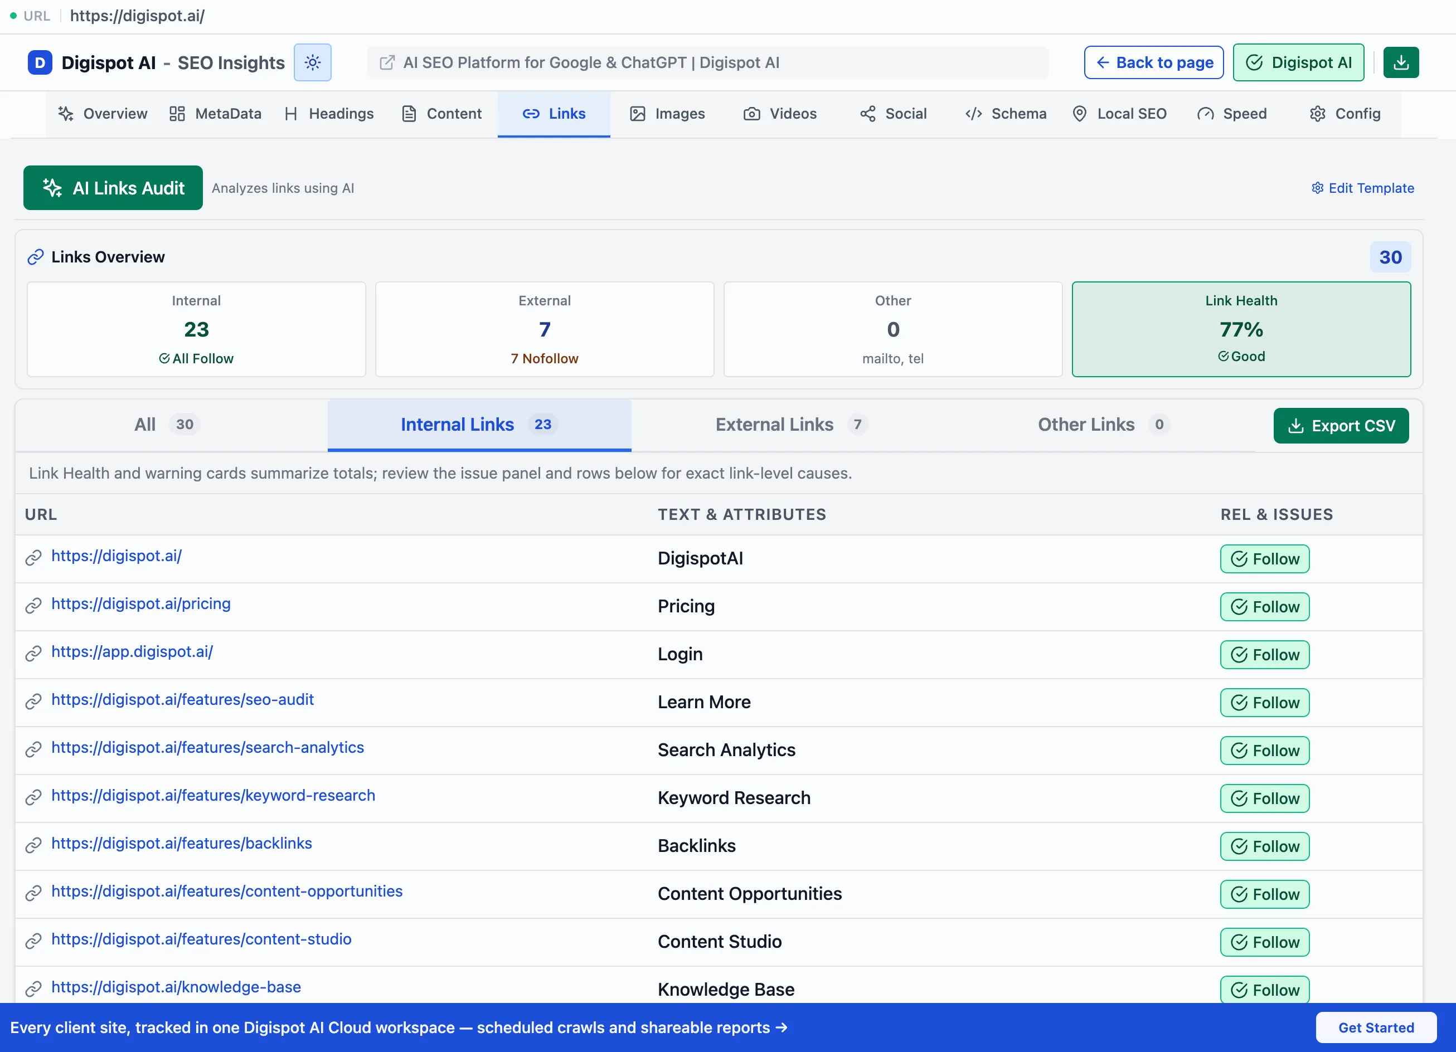Click the Digispot AI Cloud workspace banner text
Viewport: 1456px width, 1052px height.
pos(399,1027)
